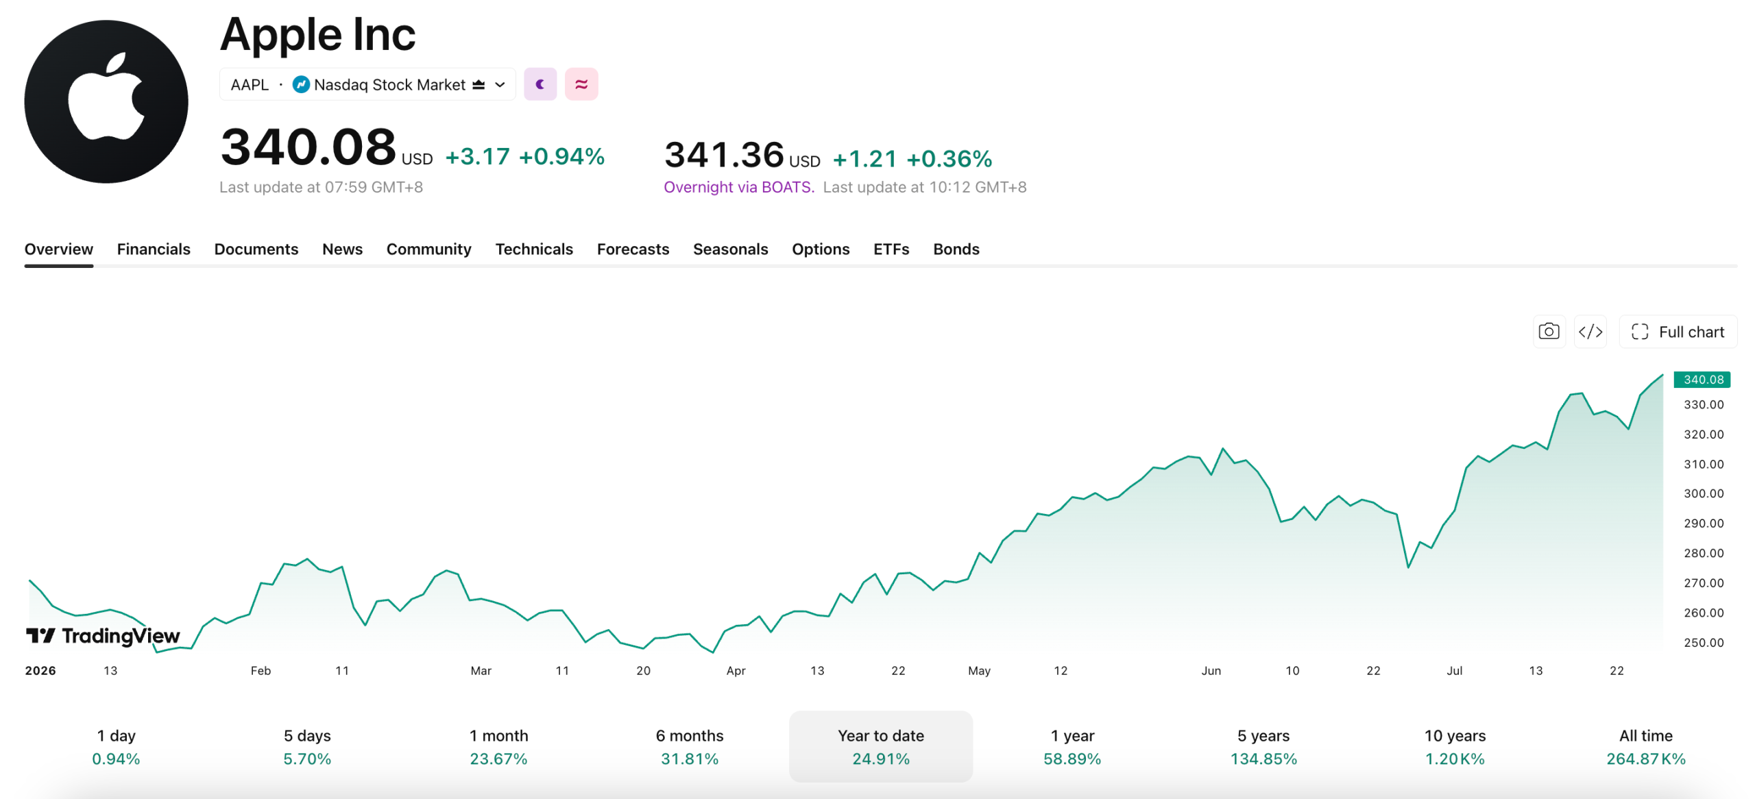Image resolution: width=1755 pixels, height=799 pixels.
Task: Click the Jul label on time axis
Action: click(x=1455, y=671)
